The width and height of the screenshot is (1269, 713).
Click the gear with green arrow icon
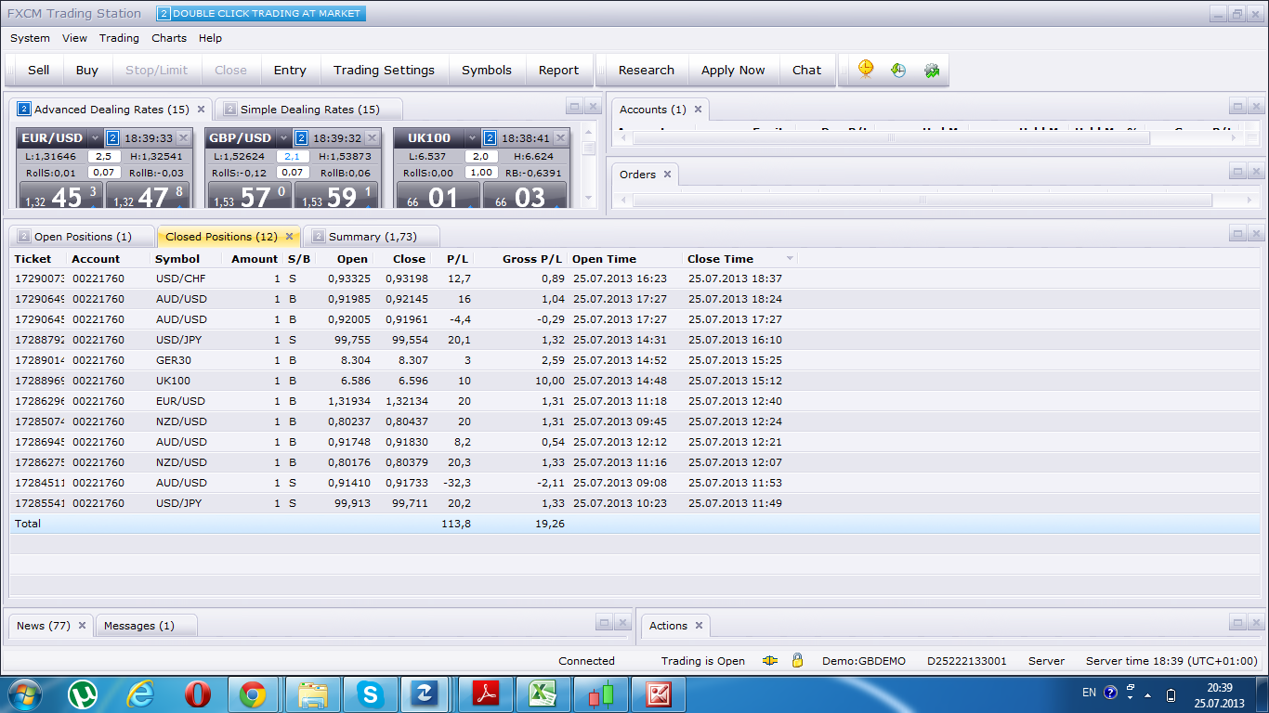click(x=932, y=70)
